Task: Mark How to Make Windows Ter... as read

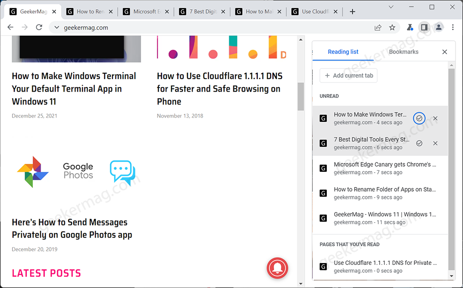Action: 419,119
